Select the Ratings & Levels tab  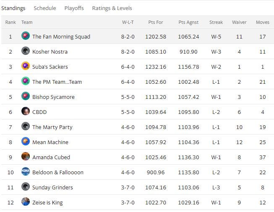coord(112,8)
